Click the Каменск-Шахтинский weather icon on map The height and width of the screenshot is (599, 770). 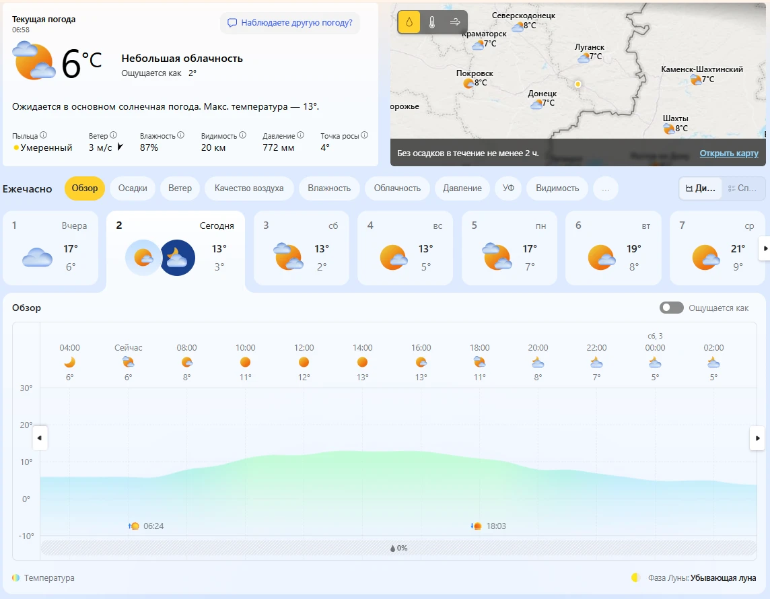coord(696,79)
